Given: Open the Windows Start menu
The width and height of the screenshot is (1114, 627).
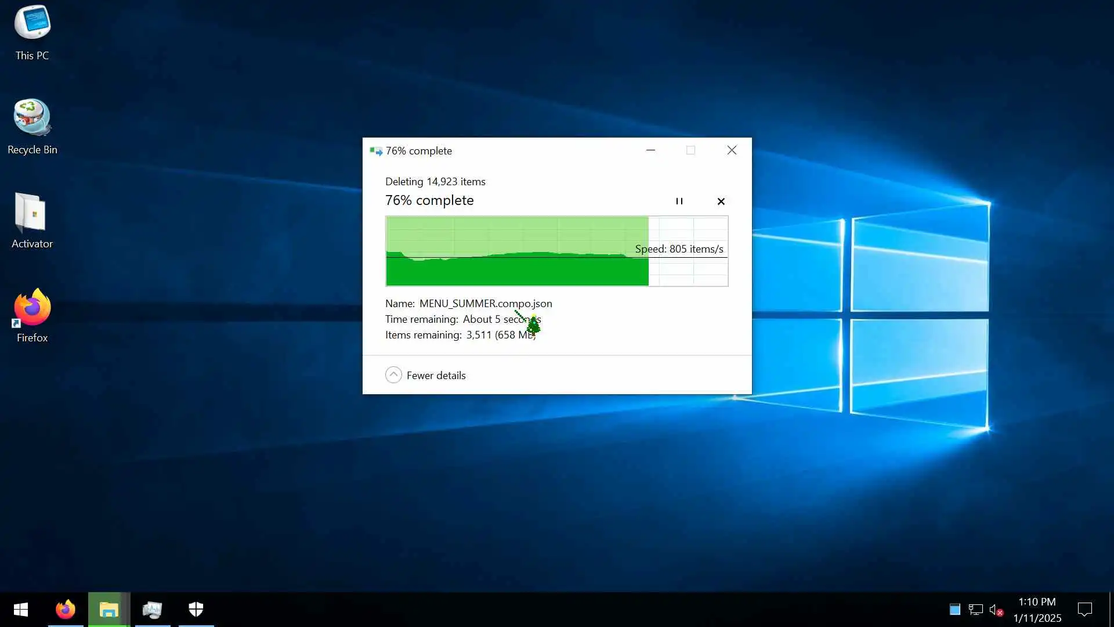Looking at the screenshot, I should coord(21,610).
